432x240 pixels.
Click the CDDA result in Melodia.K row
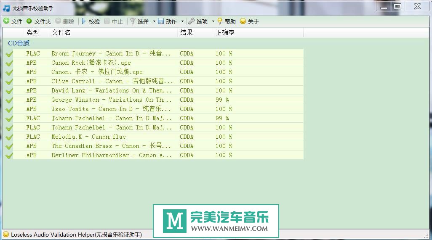187,137
